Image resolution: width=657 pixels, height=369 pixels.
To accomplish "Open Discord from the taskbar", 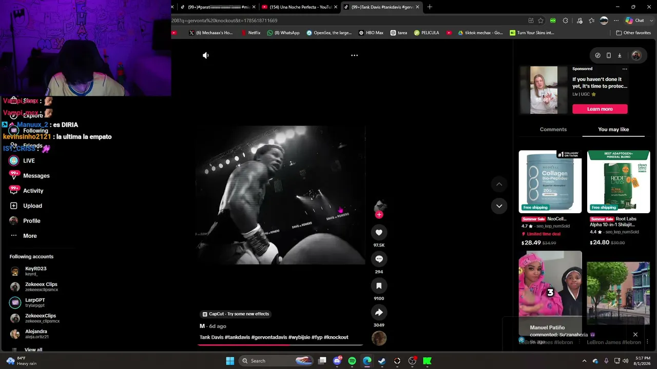I will [x=337, y=361].
